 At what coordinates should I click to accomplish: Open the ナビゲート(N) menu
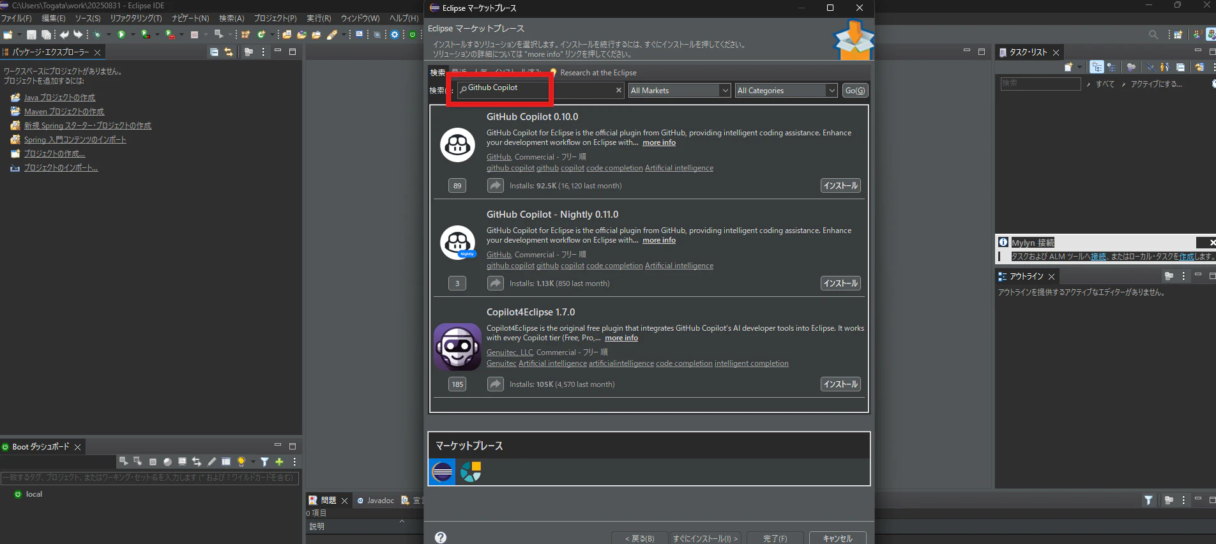click(190, 19)
